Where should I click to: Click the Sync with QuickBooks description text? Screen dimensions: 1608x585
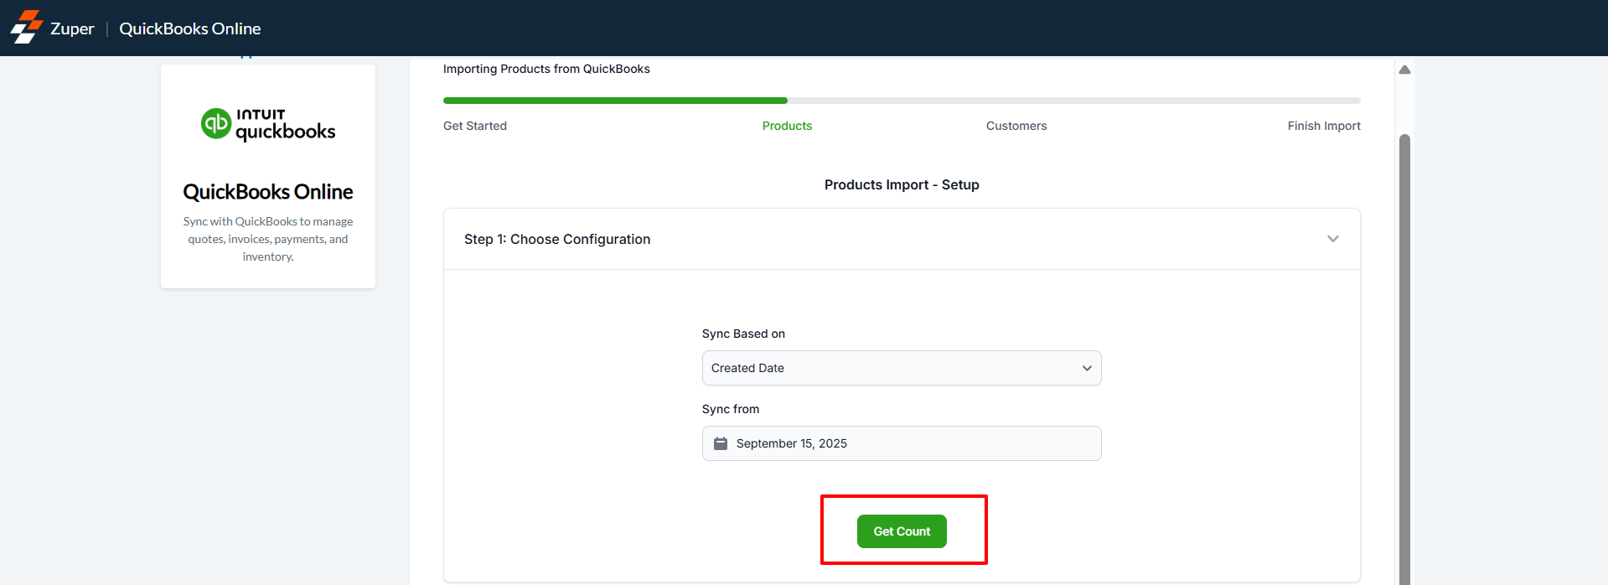tap(268, 239)
